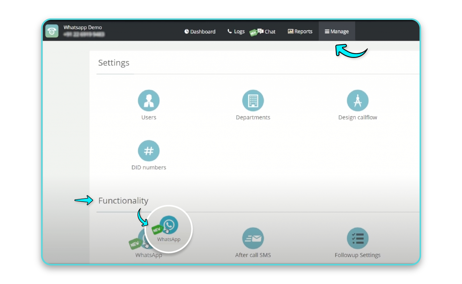The width and height of the screenshot is (462, 284).
Task: Open the Manage menu
Action: pos(337,31)
